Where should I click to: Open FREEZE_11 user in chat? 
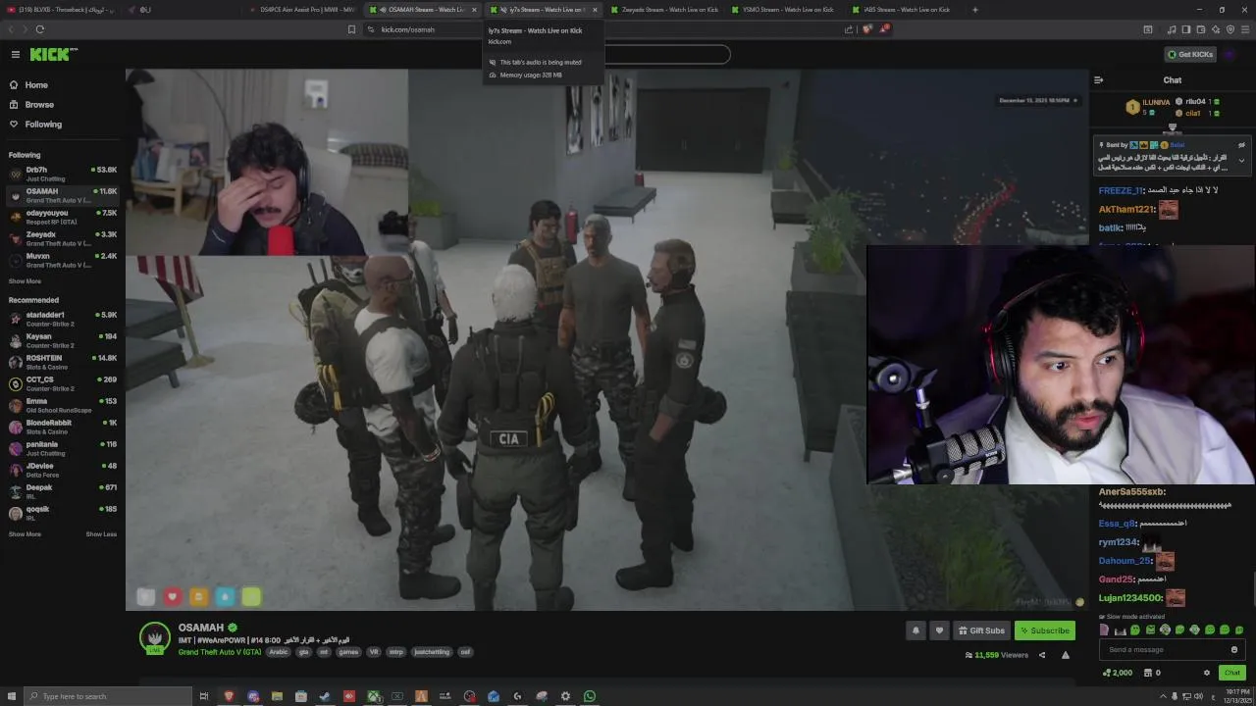1121,190
